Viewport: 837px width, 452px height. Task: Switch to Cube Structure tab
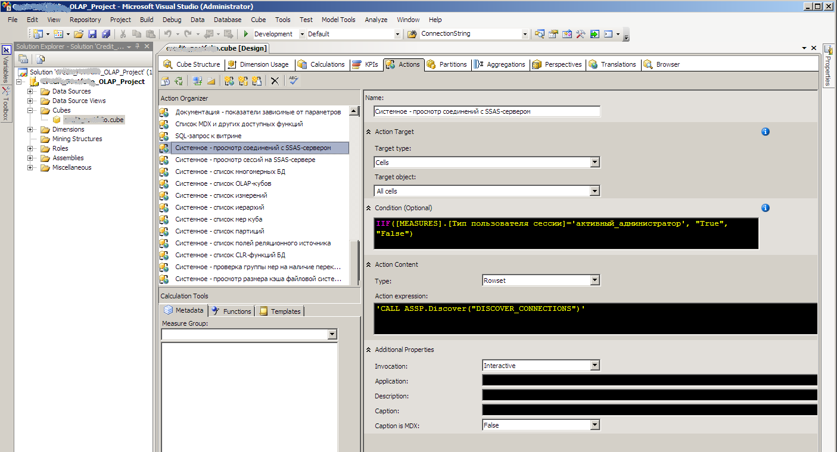tap(192, 64)
